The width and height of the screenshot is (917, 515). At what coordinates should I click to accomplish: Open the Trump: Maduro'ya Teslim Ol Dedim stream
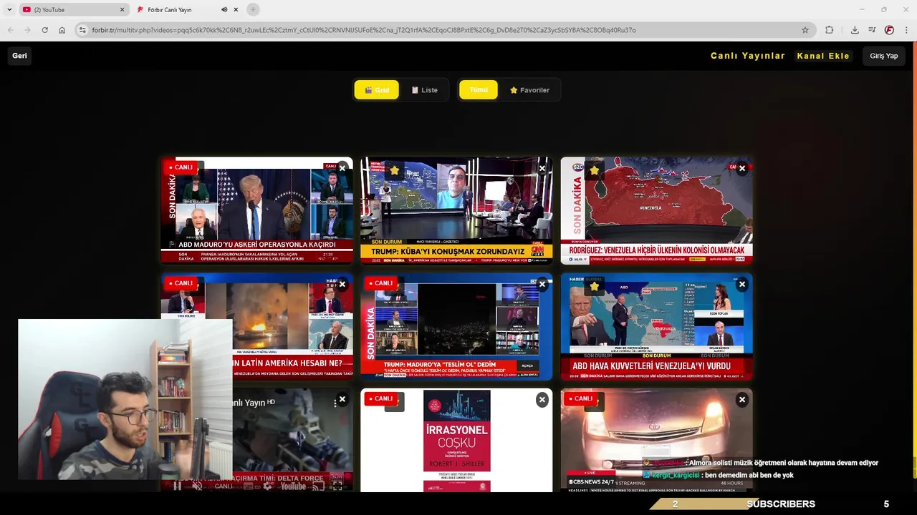coord(456,327)
